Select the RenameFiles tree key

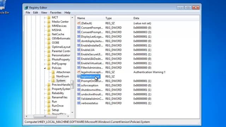click(x=60, y=97)
